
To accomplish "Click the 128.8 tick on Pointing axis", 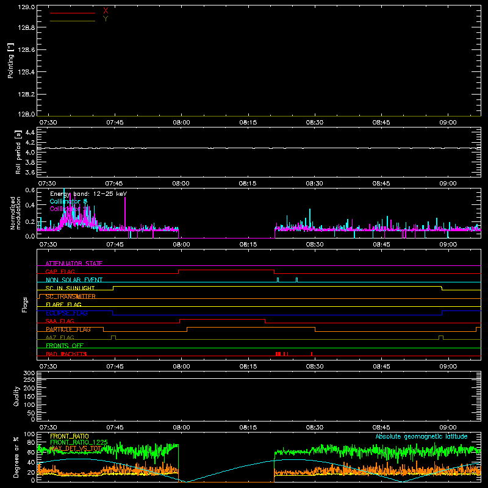I will tap(26, 27).
